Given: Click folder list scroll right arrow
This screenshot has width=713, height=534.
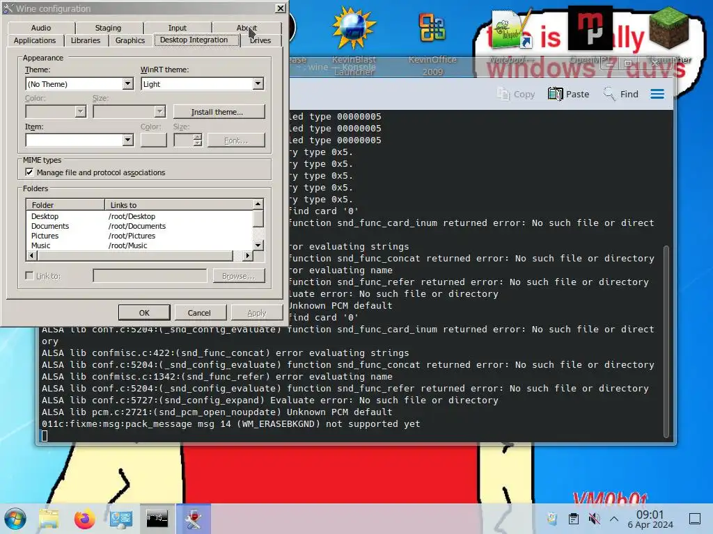Looking at the screenshot, I should pos(247,256).
